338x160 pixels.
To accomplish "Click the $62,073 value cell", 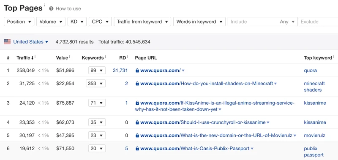I will click(65, 122).
